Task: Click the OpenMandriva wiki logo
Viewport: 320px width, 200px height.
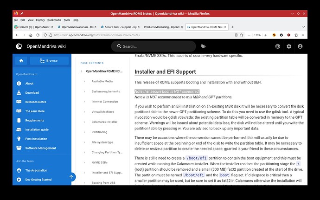Action: tap(19, 46)
